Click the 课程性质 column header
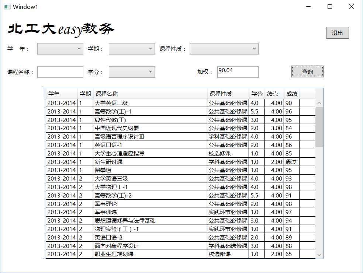The image size is (363, 273). tap(228, 94)
